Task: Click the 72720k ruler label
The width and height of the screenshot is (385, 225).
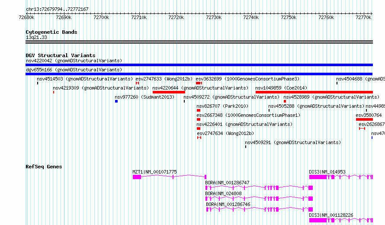Action: tap(176, 17)
